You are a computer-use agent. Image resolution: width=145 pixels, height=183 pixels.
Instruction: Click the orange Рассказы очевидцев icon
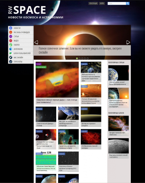coord(11,32)
